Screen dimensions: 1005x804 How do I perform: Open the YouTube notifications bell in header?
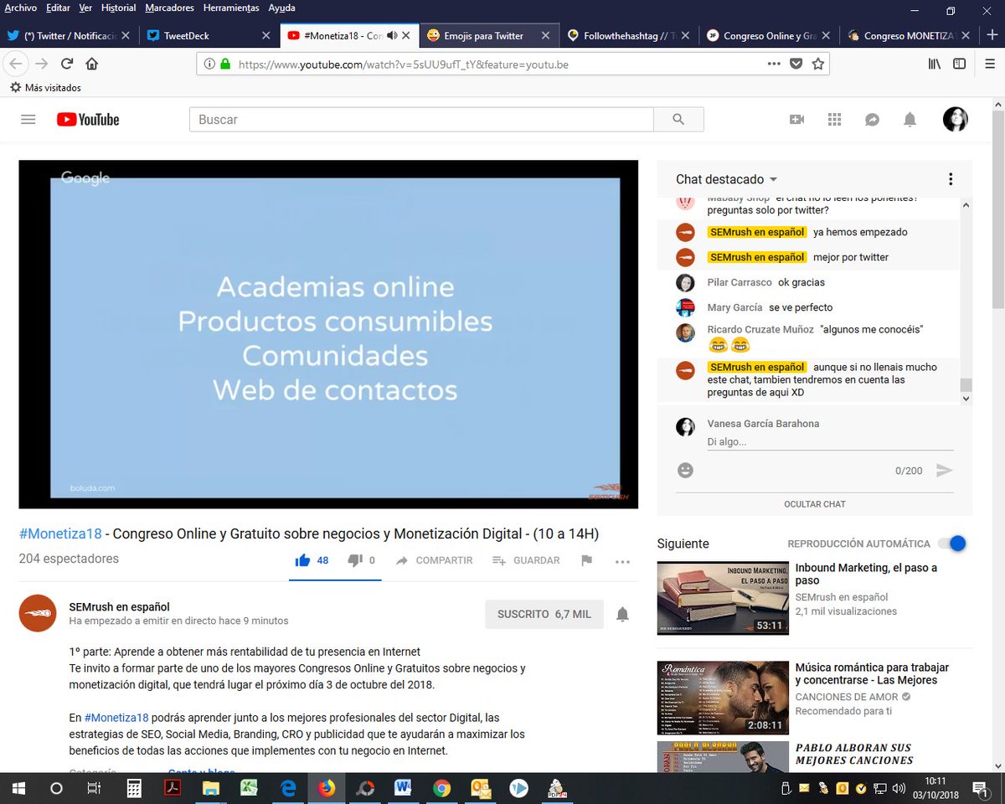tap(910, 120)
